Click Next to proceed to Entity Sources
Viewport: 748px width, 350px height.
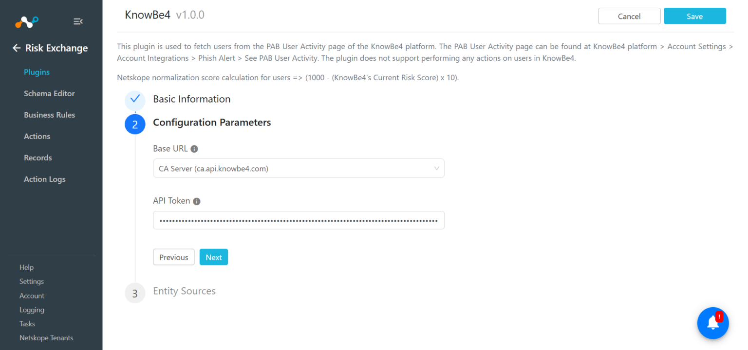tap(213, 257)
